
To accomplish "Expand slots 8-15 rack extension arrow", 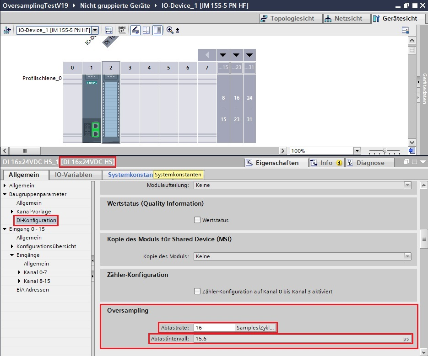I will click(223, 55).
